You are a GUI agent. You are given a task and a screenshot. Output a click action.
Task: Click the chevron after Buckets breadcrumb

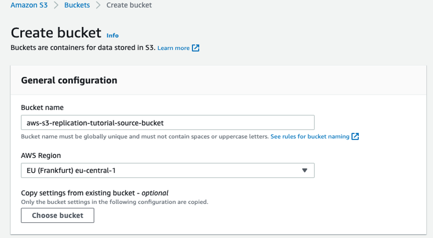(x=98, y=6)
